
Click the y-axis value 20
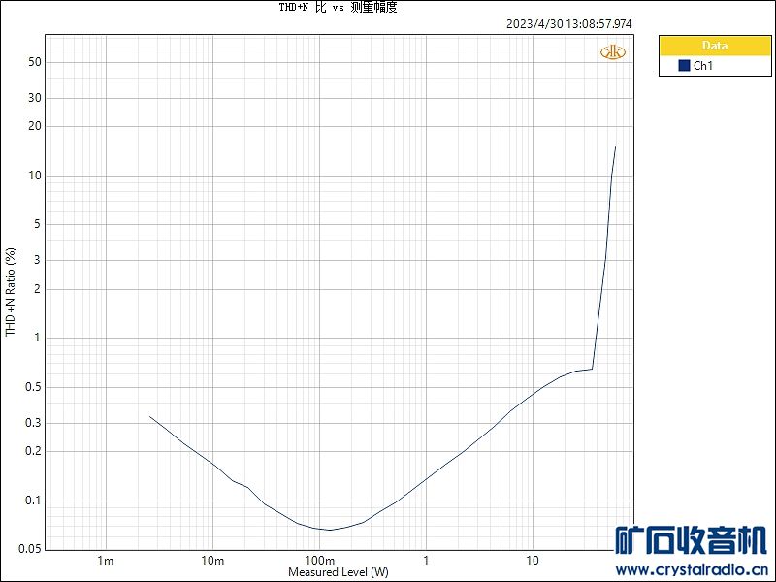(35, 126)
